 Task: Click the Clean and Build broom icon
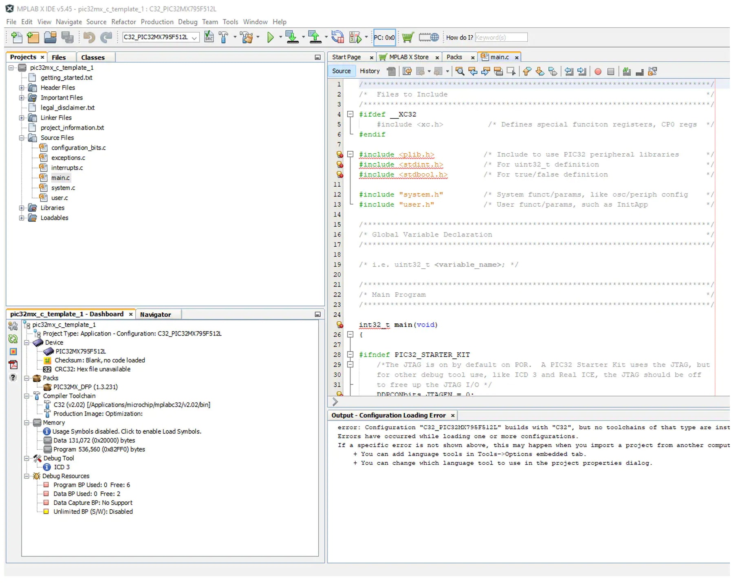click(247, 38)
